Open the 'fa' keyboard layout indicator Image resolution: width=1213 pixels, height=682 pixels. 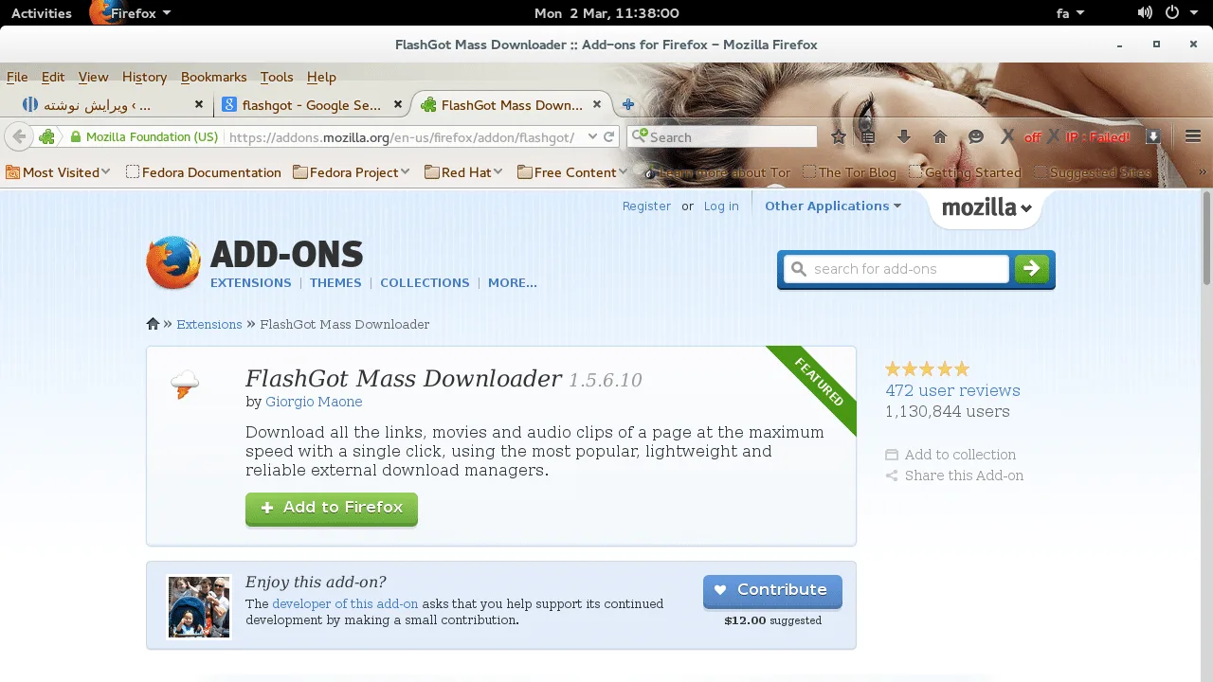pos(1071,13)
